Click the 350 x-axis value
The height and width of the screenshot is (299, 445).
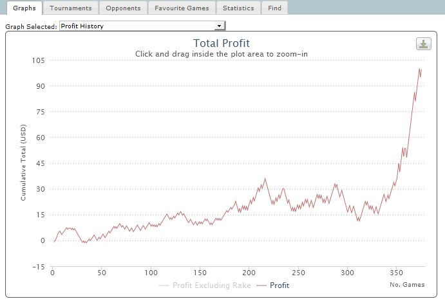(x=396, y=273)
